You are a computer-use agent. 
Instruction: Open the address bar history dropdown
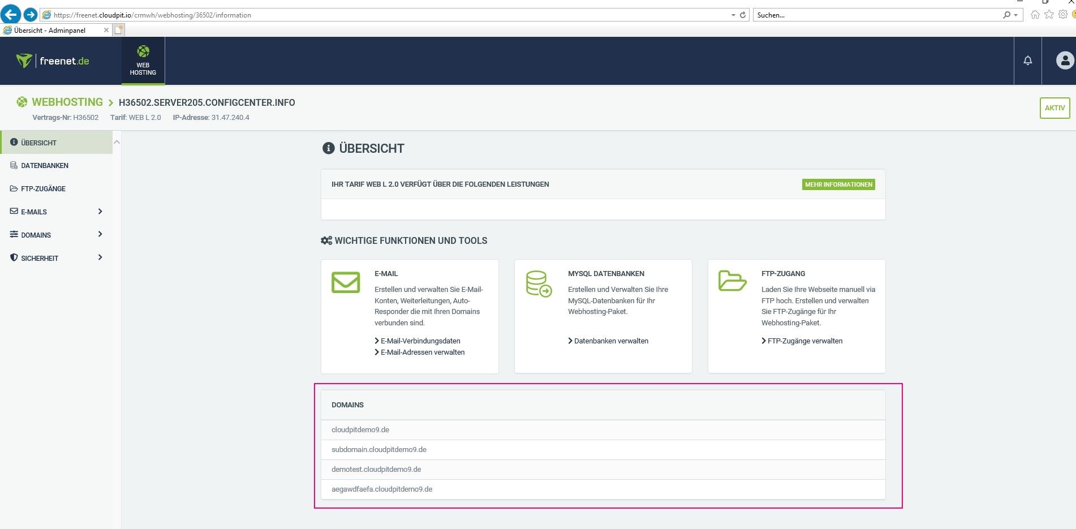[x=732, y=15]
